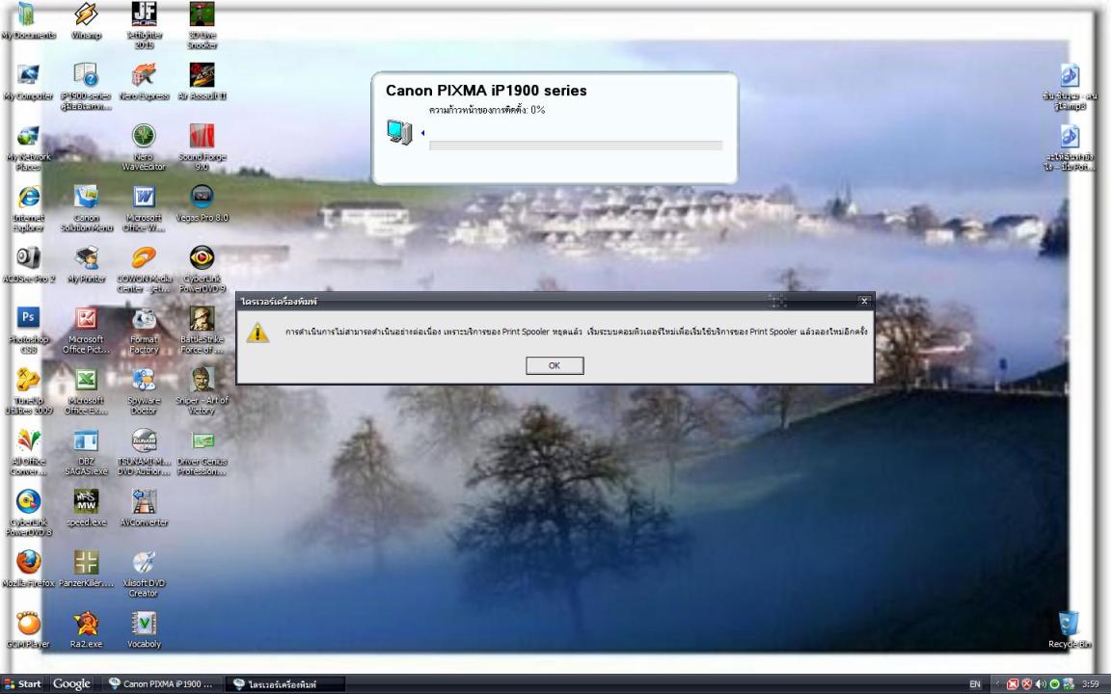Launch TuneUp Utilities 2009 icon
Viewport: 1111px width, 694px height.
(28, 391)
